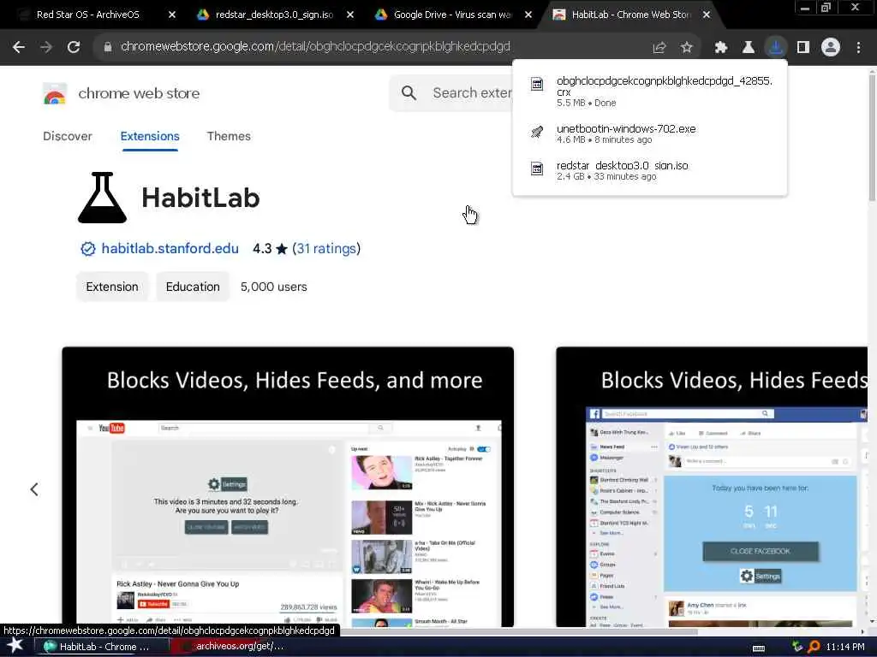Click the file icon beside the crx download

click(x=537, y=85)
